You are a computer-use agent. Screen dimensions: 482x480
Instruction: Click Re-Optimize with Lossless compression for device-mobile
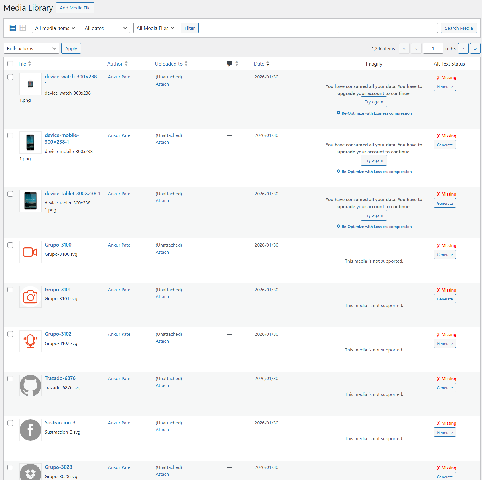376,172
